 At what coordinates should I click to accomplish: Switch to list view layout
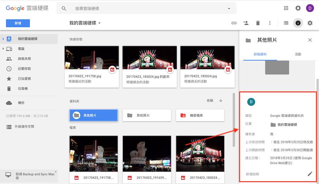(286, 23)
